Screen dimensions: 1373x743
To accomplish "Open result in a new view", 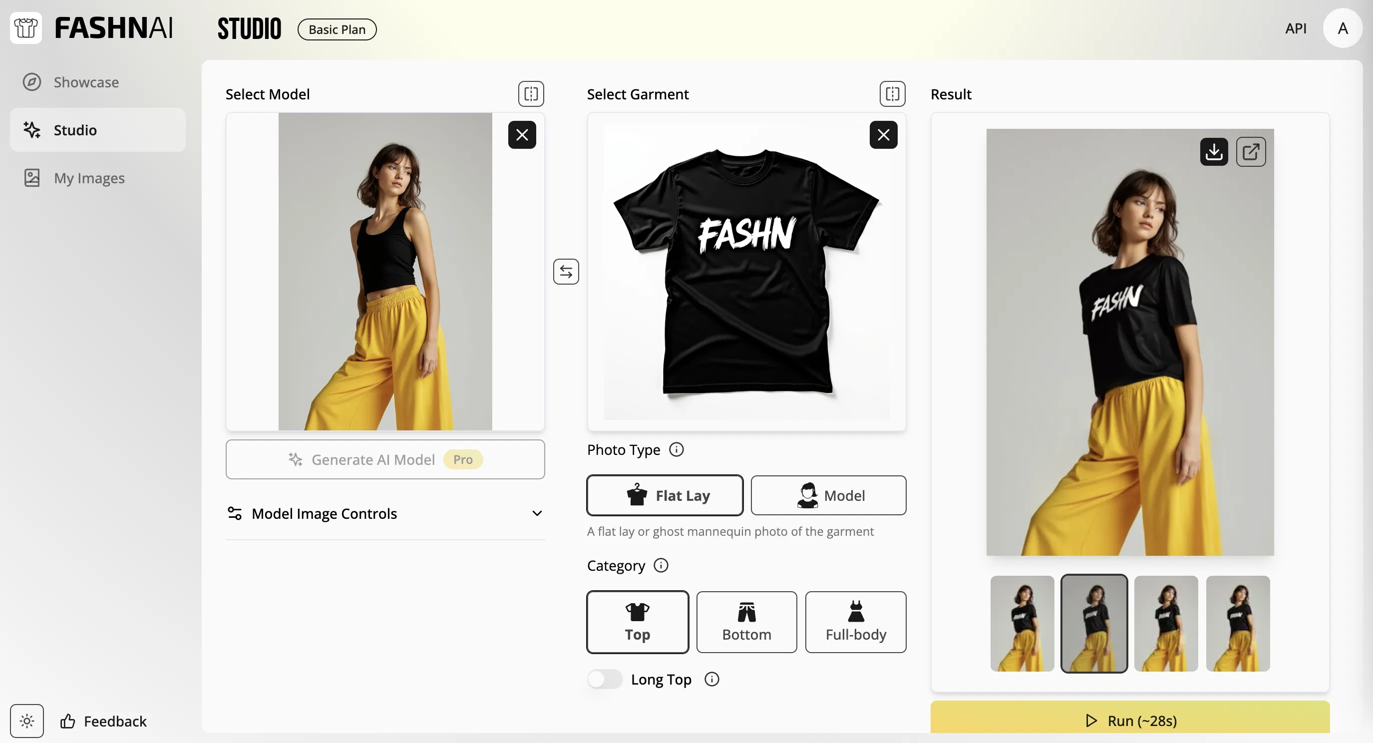I will 1251,152.
